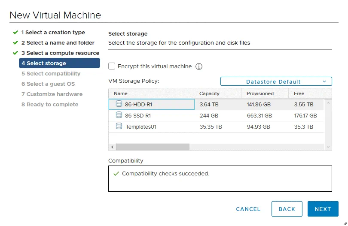Cancel the New Virtual Machine wizard
The height and width of the screenshot is (226, 348).
248,209
